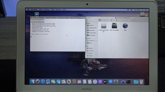The image size is (165, 92).
Task: Open the Notification Center icon
Action: pyautogui.click(x=146, y=10)
